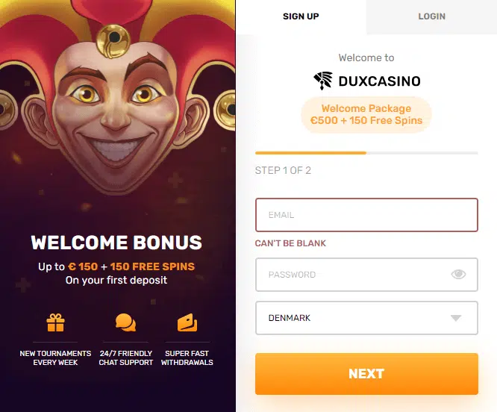Click the Super Fast Withdrawals label
This screenshot has height=412, width=497.
click(187, 358)
